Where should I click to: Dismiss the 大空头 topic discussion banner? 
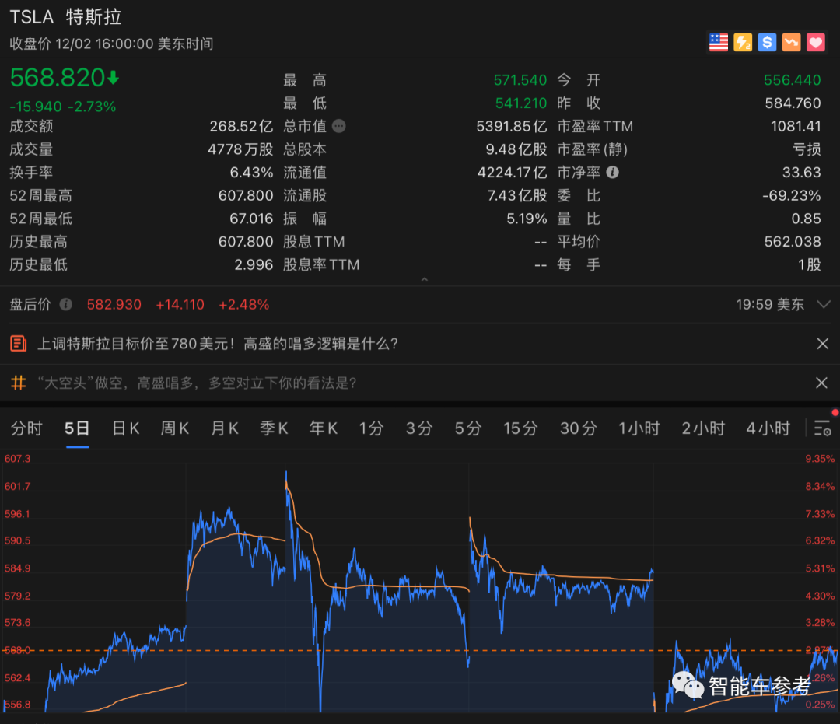coord(821,383)
